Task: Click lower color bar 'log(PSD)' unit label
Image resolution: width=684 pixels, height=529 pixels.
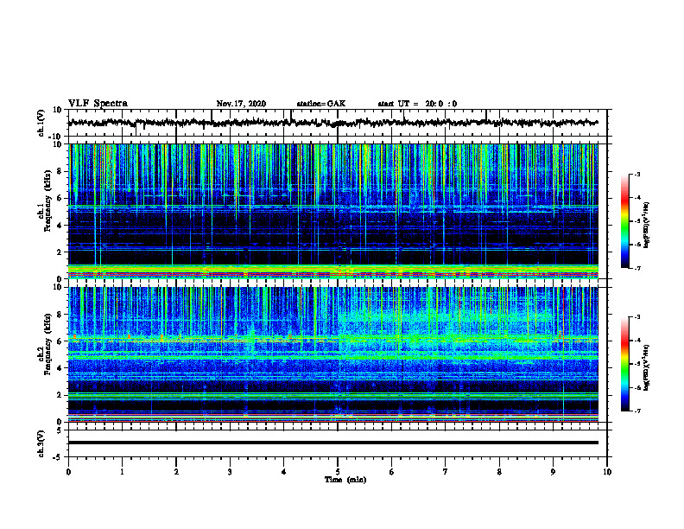Action: 647,367
